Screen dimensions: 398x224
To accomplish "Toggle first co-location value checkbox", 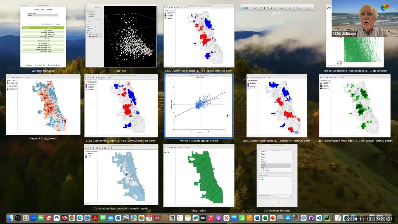I will click(x=259, y=177).
